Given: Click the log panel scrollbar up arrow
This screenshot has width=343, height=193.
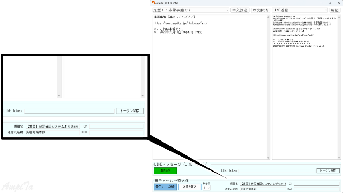Looking at the screenshot, I should (x=339, y=17).
